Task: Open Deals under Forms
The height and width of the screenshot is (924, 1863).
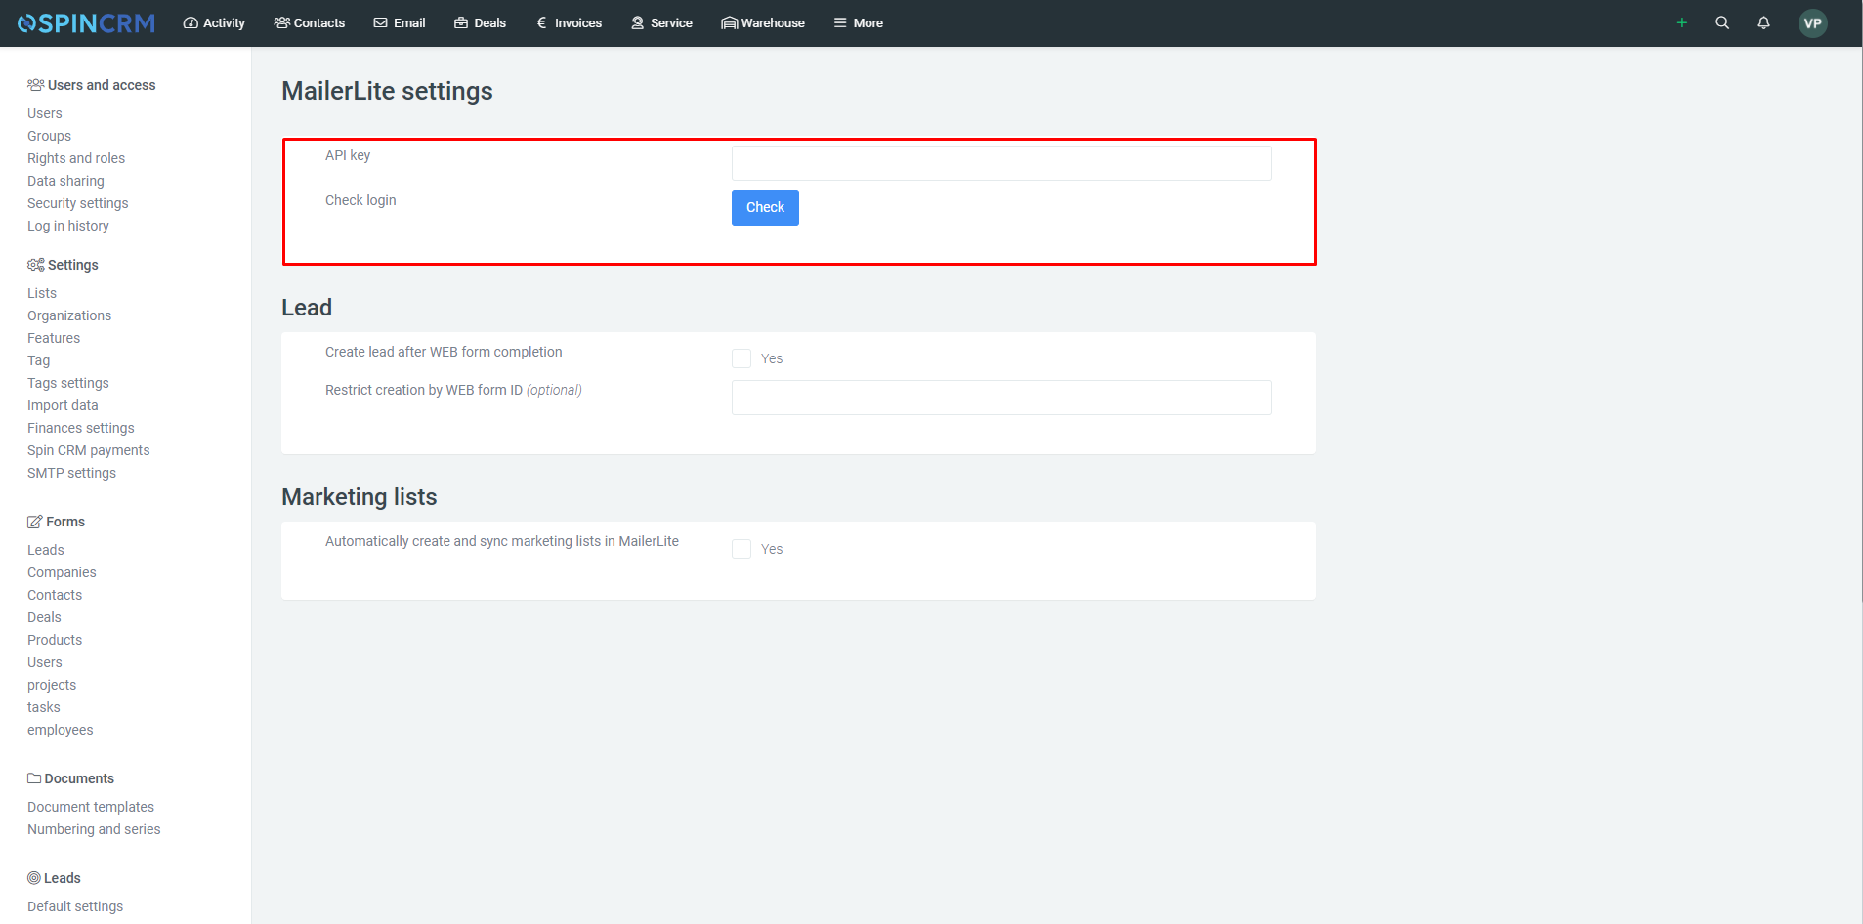Action: point(44,617)
